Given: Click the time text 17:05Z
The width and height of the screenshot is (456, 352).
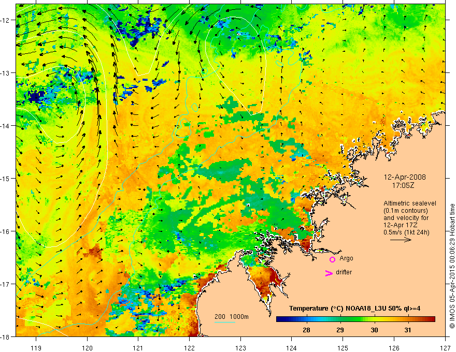Looking at the screenshot, I should 403,185.
